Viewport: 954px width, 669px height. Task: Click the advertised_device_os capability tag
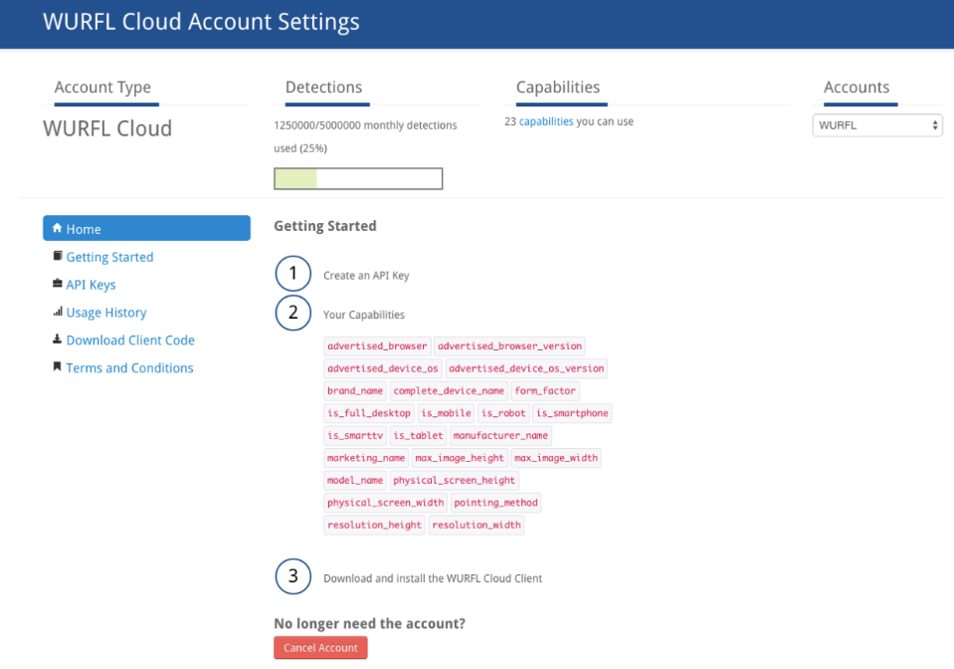383,369
